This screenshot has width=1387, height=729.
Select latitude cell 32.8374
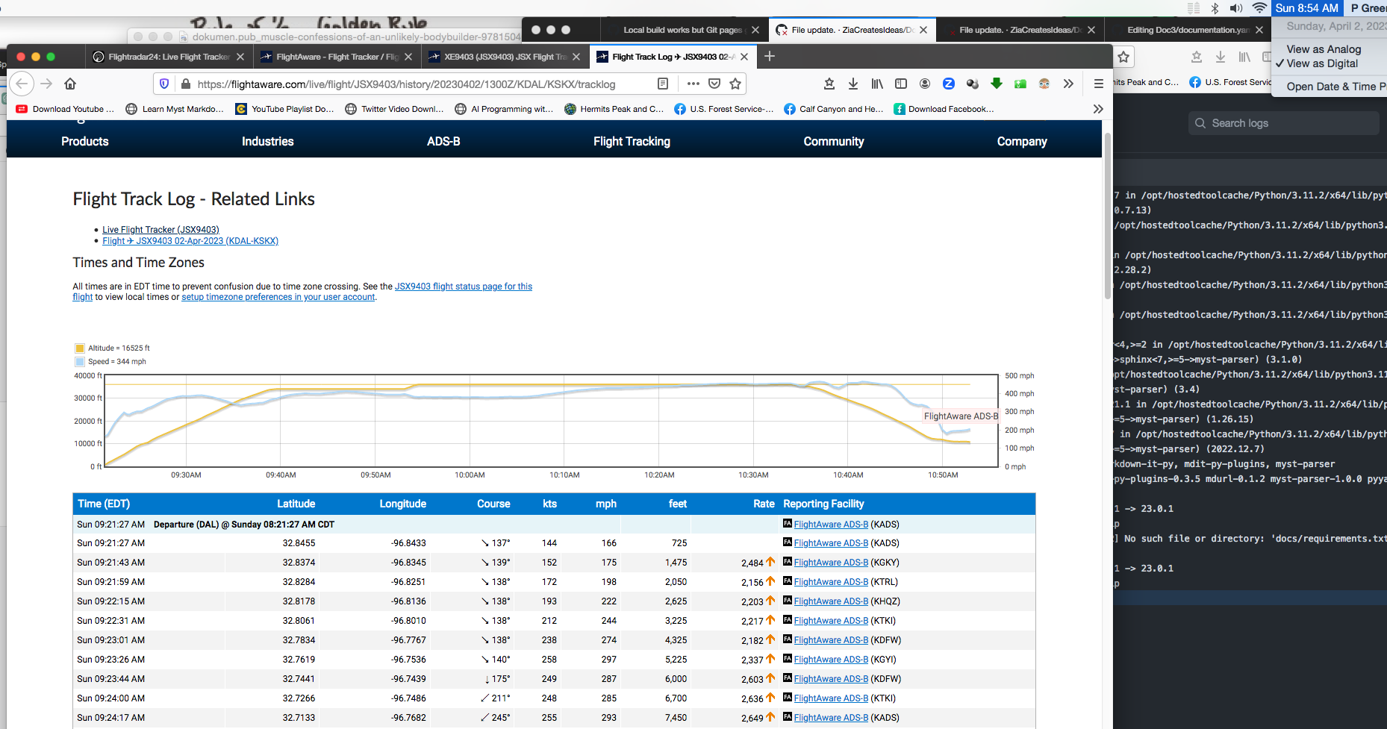point(299,563)
